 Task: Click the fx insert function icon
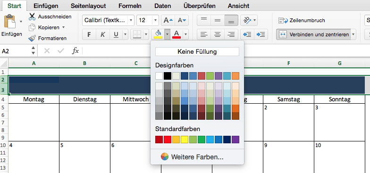76,51
